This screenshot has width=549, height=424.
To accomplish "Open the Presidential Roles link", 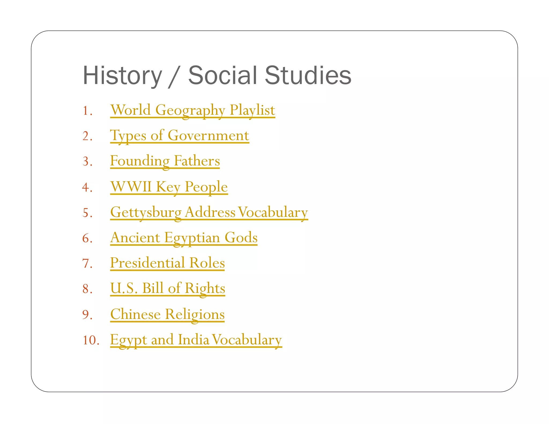I will pyautogui.click(x=167, y=263).
